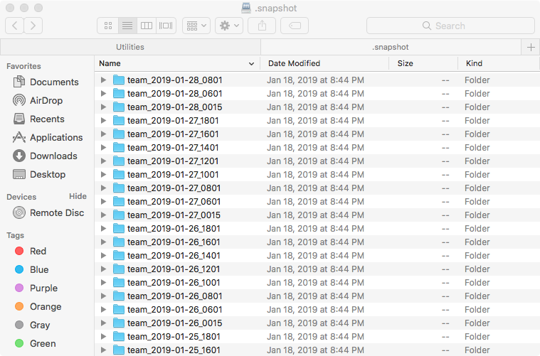The height and width of the screenshot is (356, 540).
Task: Add a new tab with plus button
Action: (x=531, y=47)
